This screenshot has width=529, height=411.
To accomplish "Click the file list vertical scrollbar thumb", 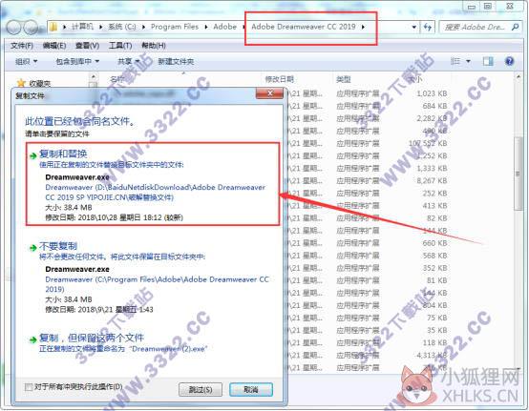I will [x=518, y=174].
